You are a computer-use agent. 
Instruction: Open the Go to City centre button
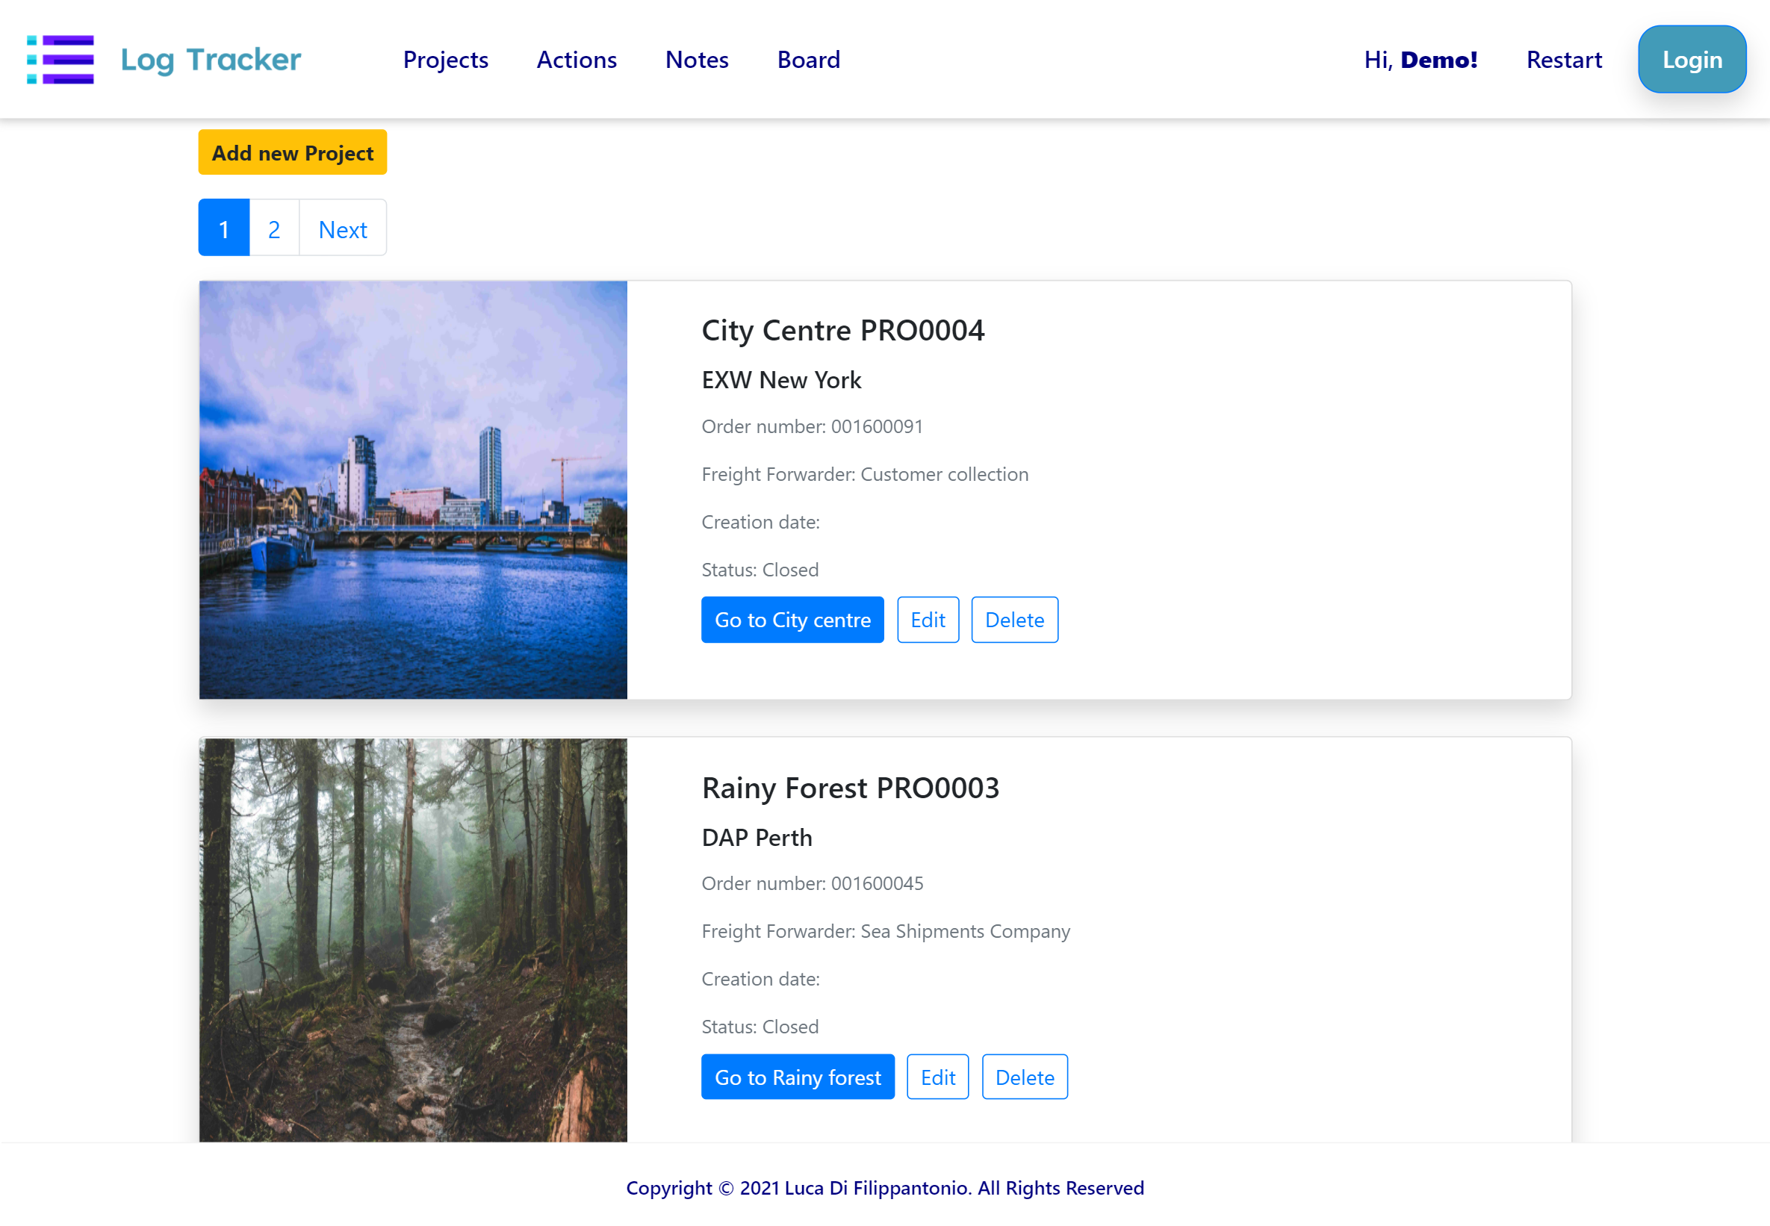click(792, 619)
